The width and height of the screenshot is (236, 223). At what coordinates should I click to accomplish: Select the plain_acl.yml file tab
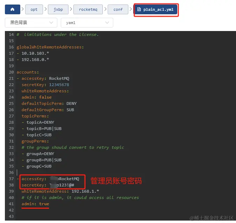[156, 9]
